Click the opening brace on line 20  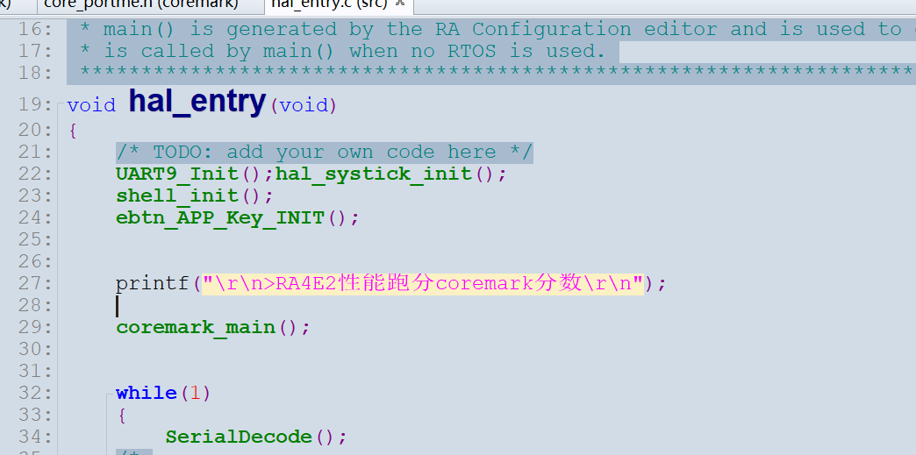[73, 131]
